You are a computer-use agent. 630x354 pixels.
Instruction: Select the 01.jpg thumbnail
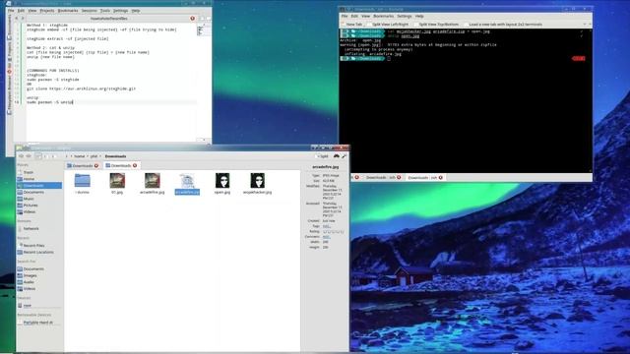(117, 181)
